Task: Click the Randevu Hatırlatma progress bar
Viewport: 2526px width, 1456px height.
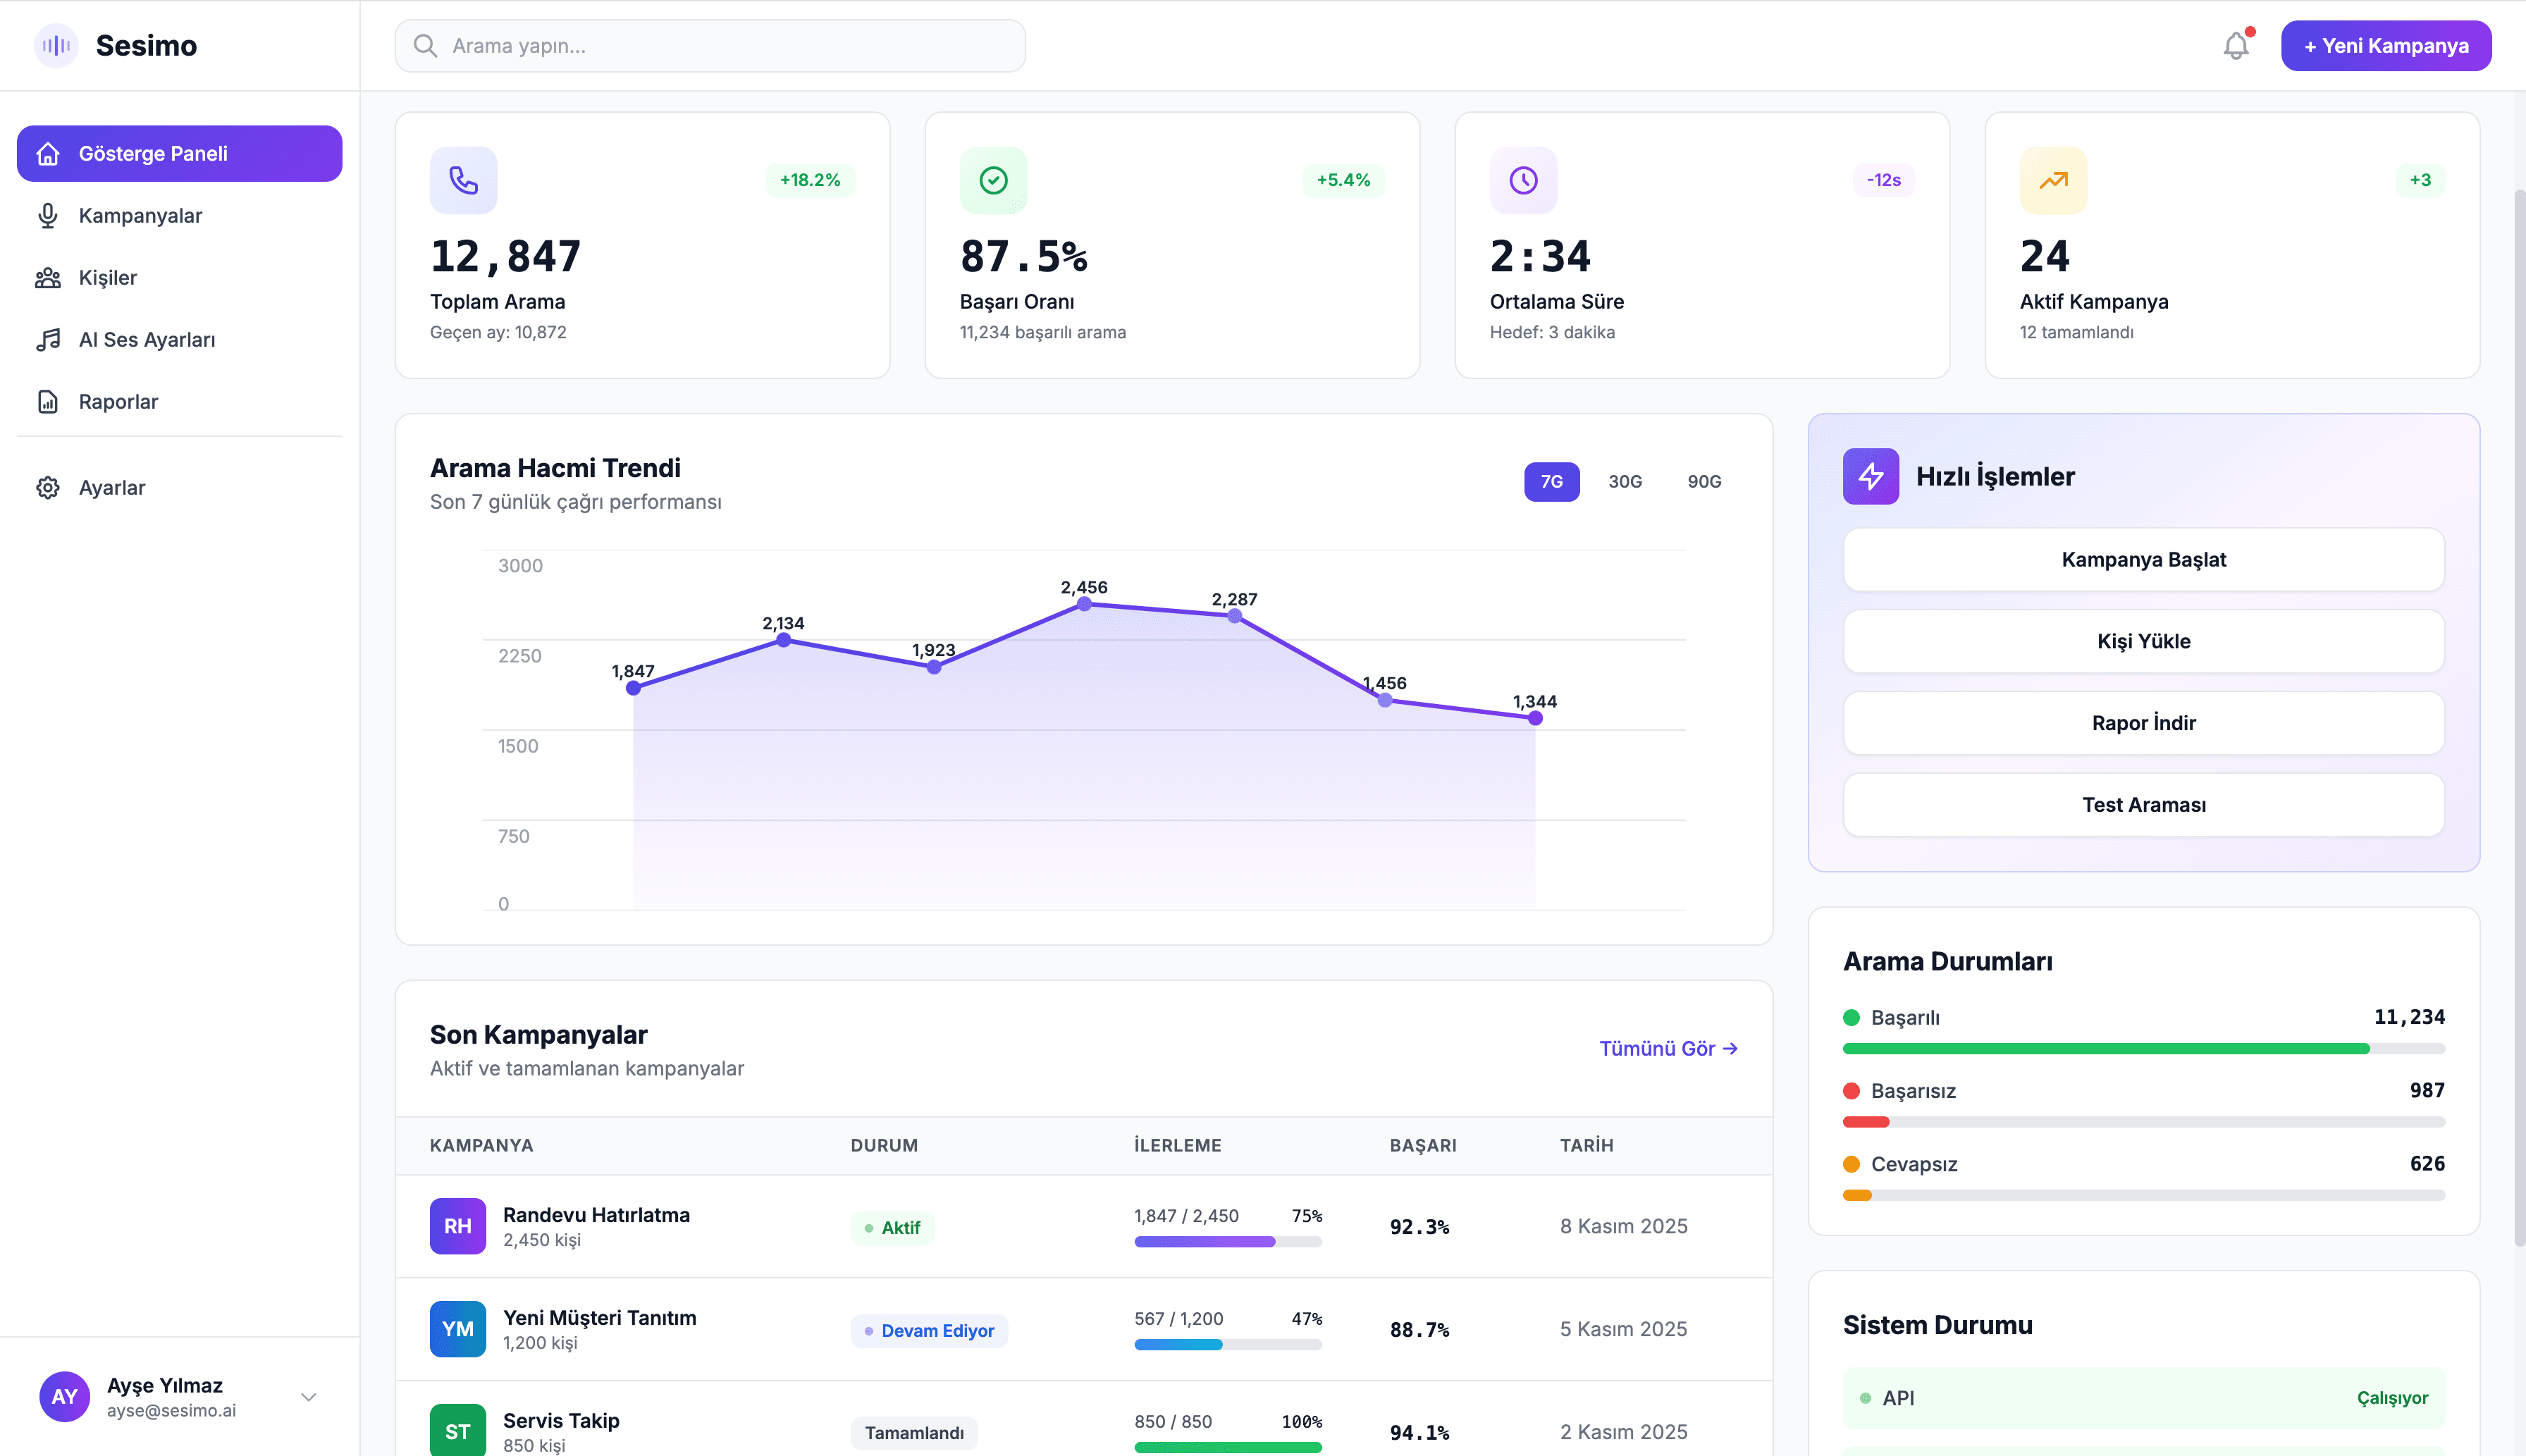Action: pyautogui.click(x=1227, y=1242)
